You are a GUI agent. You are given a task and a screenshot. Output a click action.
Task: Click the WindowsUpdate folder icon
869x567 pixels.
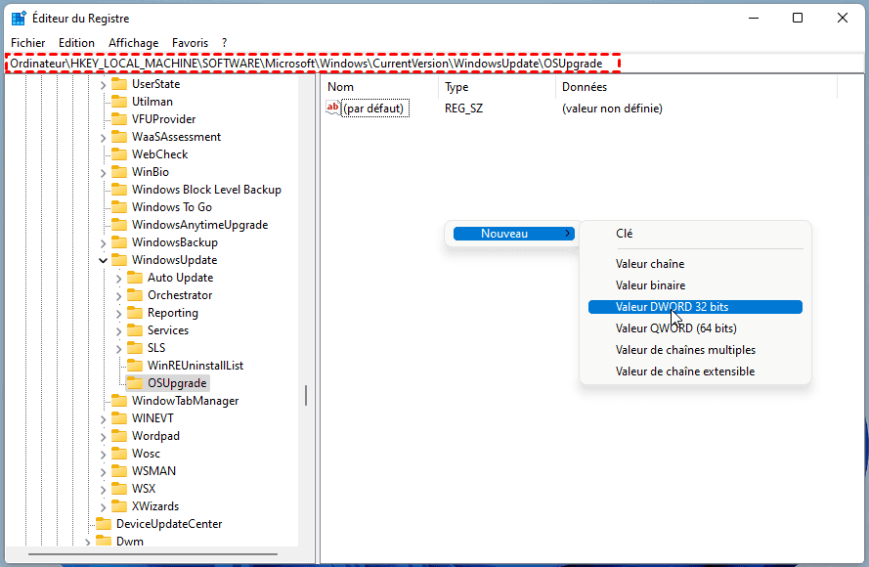(x=119, y=260)
